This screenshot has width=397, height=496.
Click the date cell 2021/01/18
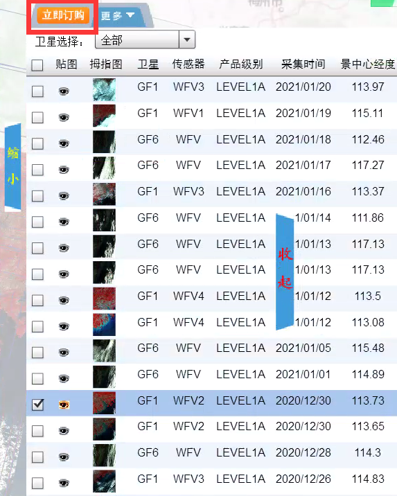click(x=303, y=139)
